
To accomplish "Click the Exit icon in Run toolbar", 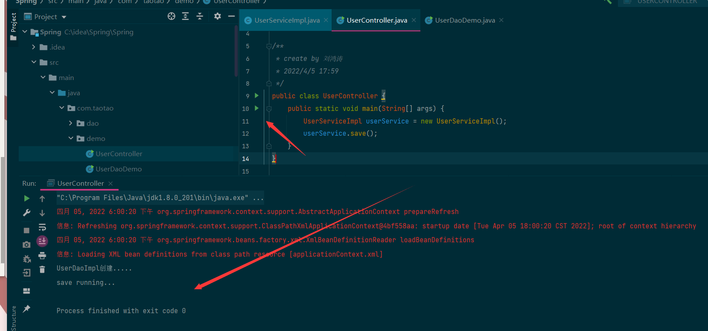I will (27, 273).
